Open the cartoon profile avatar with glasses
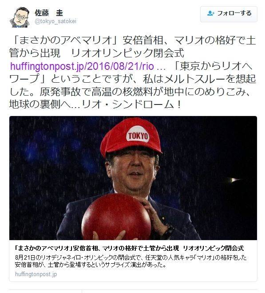This screenshot has height=293, width=265. coord(20,17)
